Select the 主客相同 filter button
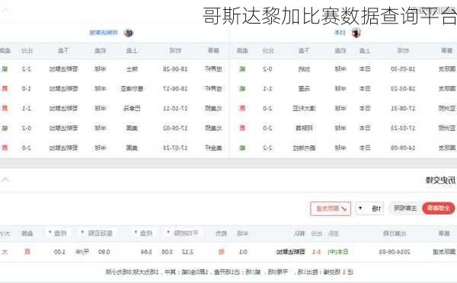 [x=405, y=208]
